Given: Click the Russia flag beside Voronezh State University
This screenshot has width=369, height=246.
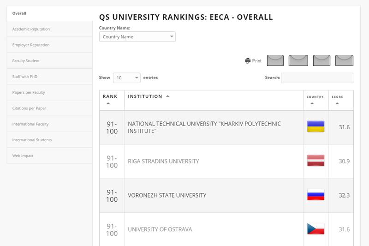Looking at the screenshot, I should 315,195.
